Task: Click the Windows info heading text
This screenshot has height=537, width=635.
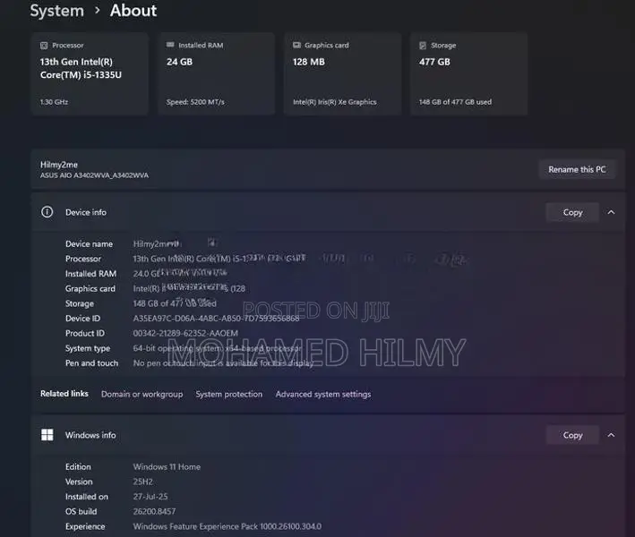Action: coord(90,435)
